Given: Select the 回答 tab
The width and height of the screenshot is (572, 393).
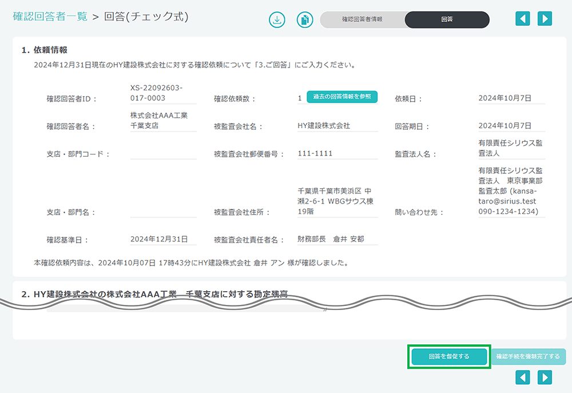Looking at the screenshot, I should point(447,19).
